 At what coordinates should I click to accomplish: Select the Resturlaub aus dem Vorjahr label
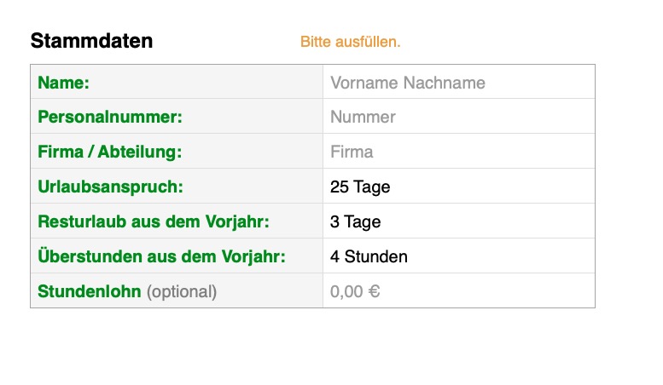(154, 222)
